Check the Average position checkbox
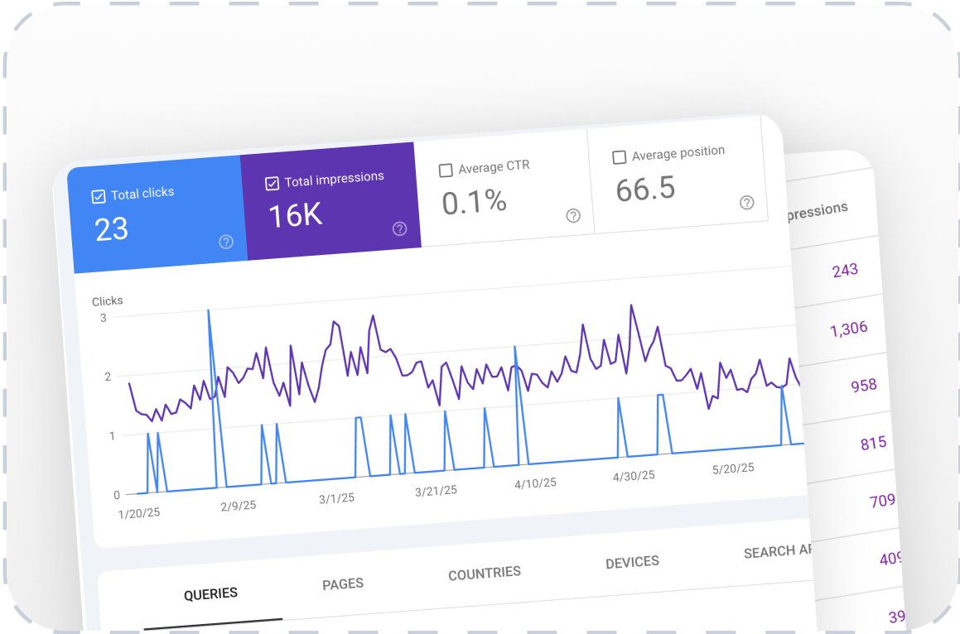Image resolution: width=960 pixels, height=634 pixels. click(619, 156)
